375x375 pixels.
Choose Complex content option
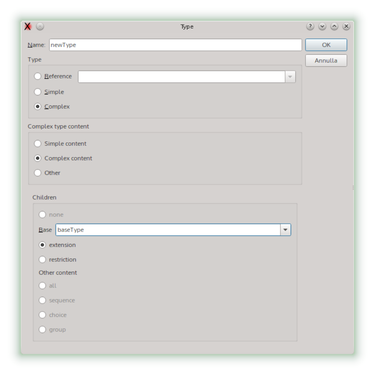(x=38, y=158)
